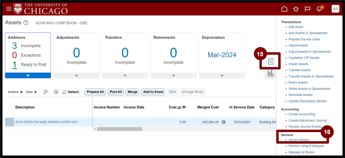The height and width of the screenshot is (158, 345).
Task: View notifications bell icon
Action: (319, 9)
